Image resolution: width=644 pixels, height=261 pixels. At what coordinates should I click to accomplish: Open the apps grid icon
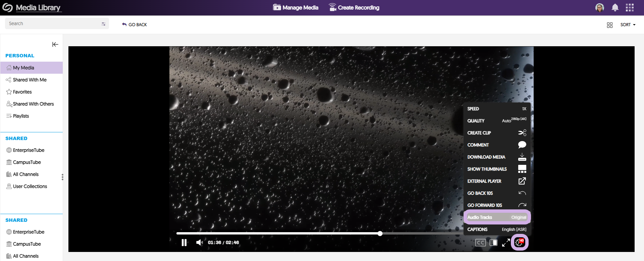click(x=630, y=8)
